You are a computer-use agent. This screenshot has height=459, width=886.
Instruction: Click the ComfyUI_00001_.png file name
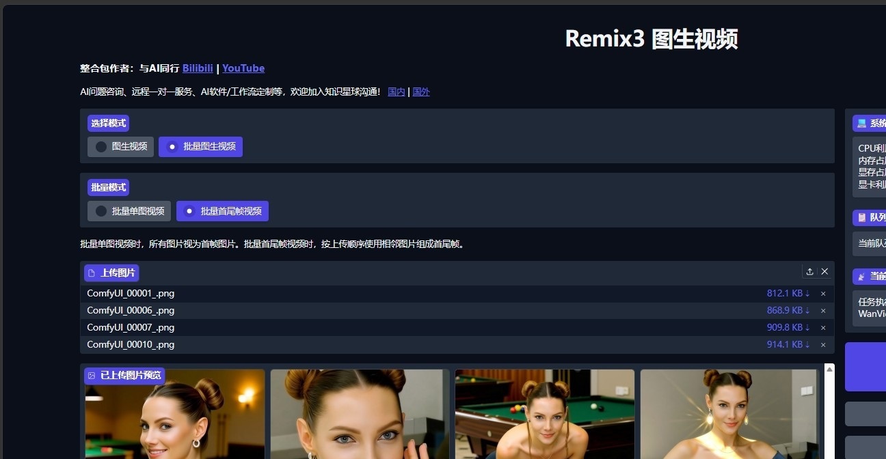click(131, 293)
